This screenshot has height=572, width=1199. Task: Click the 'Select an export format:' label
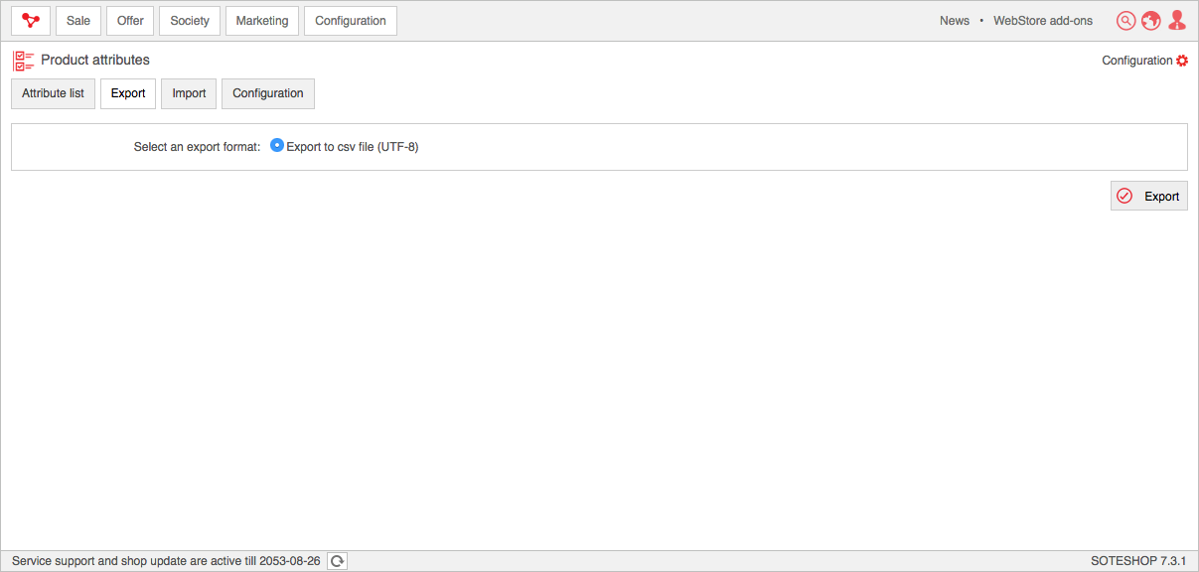click(197, 147)
